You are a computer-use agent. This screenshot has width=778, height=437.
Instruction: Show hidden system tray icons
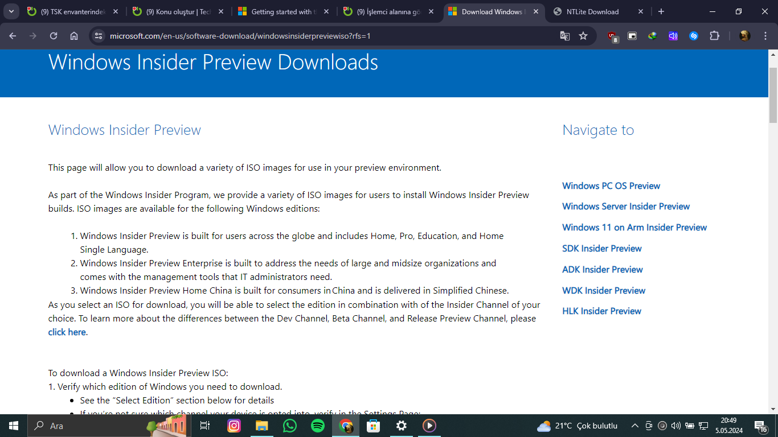(x=634, y=426)
